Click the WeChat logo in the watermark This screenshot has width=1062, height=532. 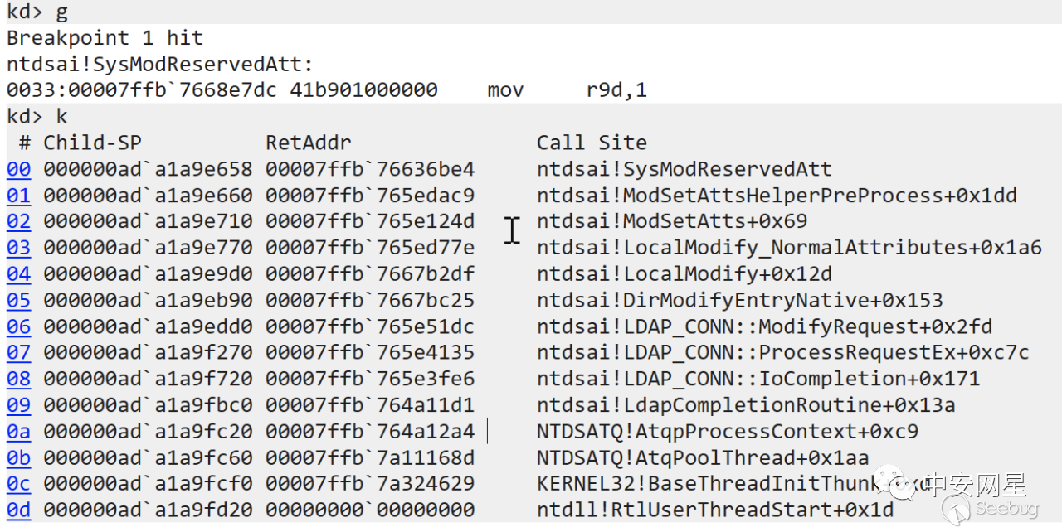point(902,482)
